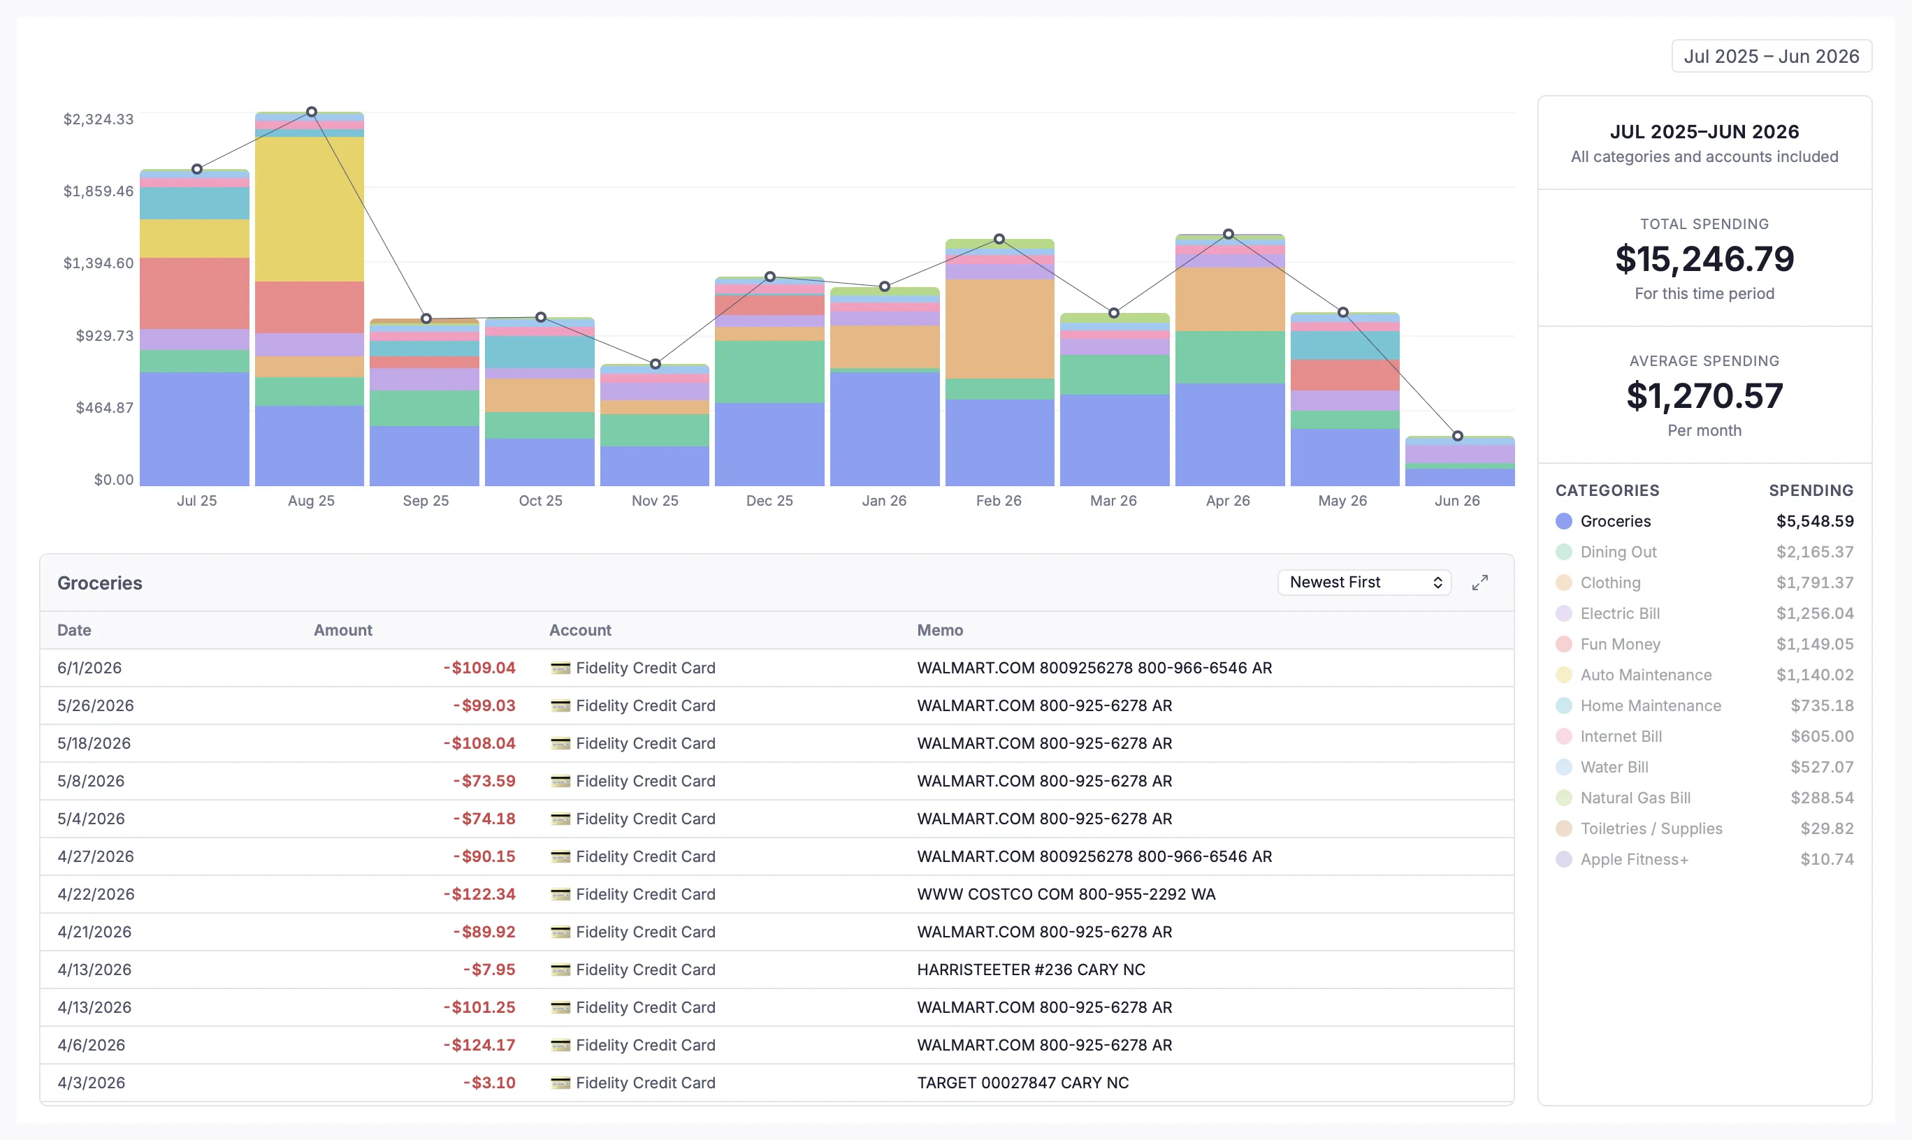Image resolution: width=1912 pixels, height=1140 pixels.
Task: Click credit card icon in 5/26/2026 row
Action: click(560, 706)
